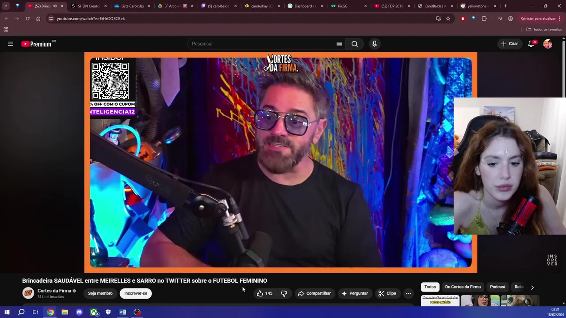Click the video player to pause

tap(280, 162)
